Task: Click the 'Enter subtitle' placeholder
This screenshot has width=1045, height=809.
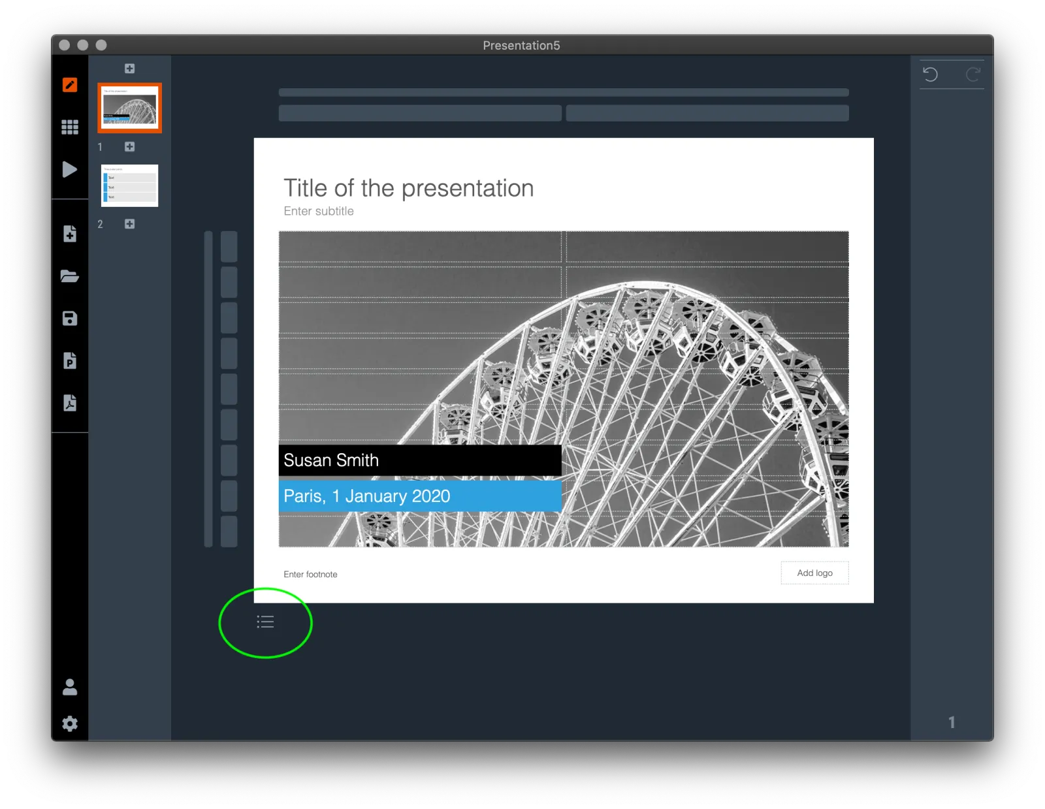Action: pos(319,211)
